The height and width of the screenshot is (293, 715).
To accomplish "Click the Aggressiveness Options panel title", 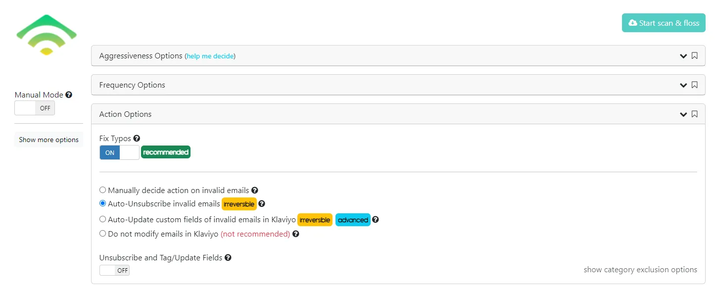I will [x=141, y=56].
